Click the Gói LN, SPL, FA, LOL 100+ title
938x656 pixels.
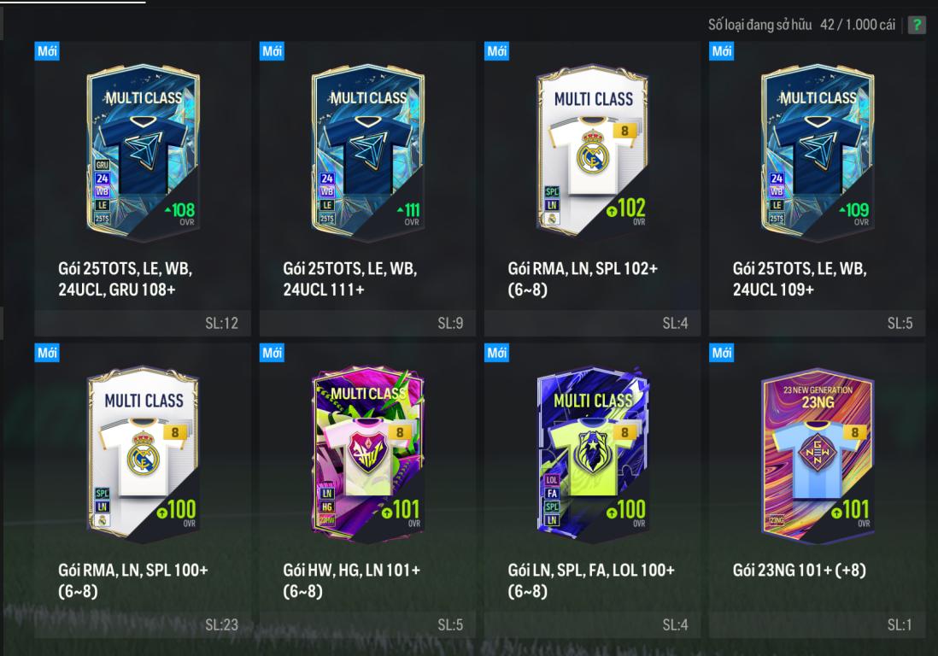(591, 581)
